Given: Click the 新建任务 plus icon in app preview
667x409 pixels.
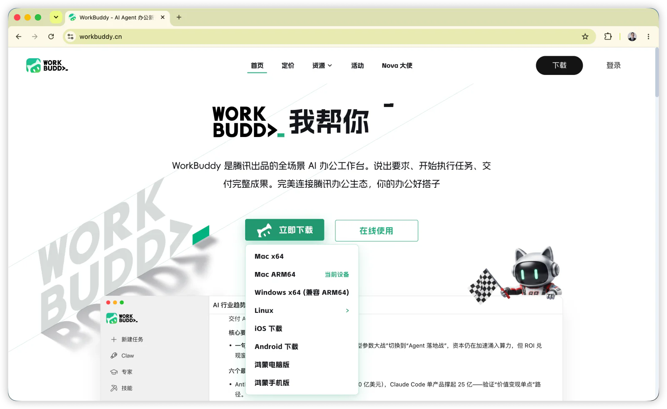Looking at the screenshot, I should [x=113, y=339].
